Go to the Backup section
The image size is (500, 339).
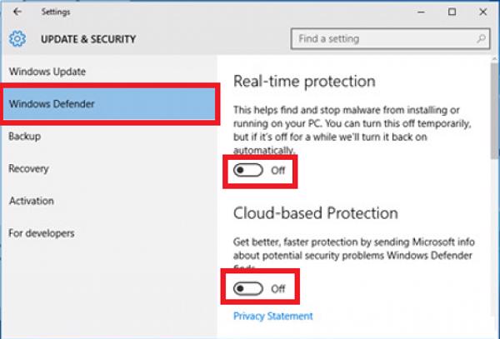pyautogui.click(x=25, y=136)
